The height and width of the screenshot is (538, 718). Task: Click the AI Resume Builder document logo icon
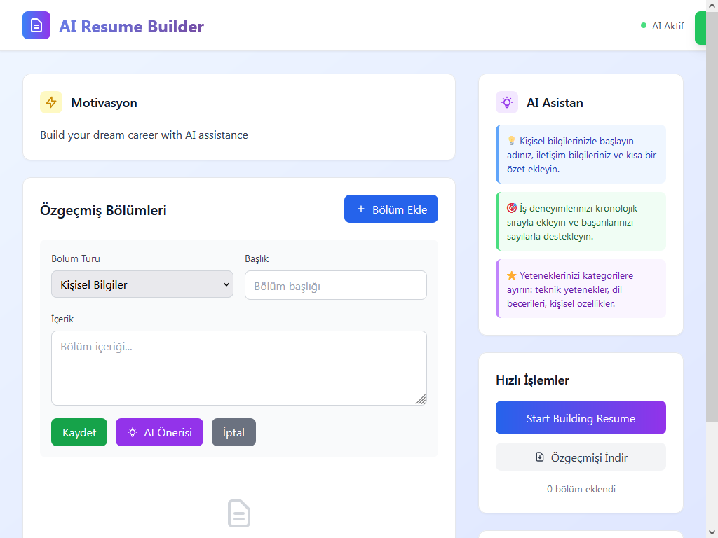(x=36, y=25)
